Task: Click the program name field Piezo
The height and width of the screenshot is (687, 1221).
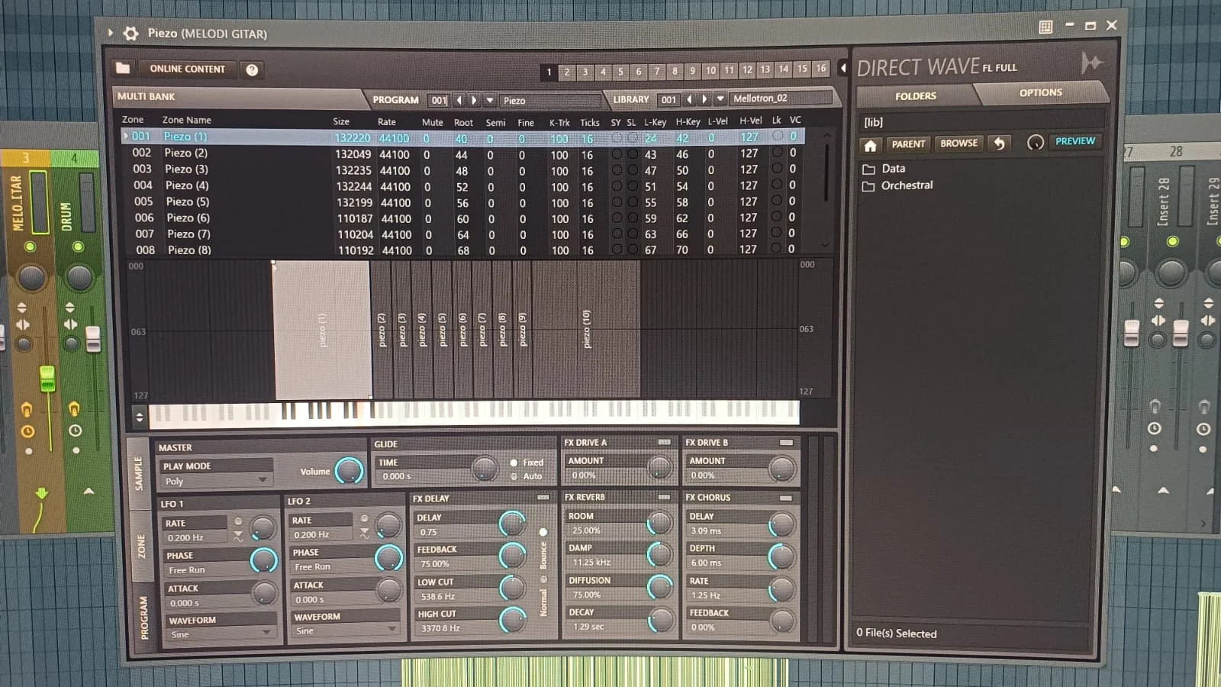Action: pyautogui.click(x=549, y=101)
